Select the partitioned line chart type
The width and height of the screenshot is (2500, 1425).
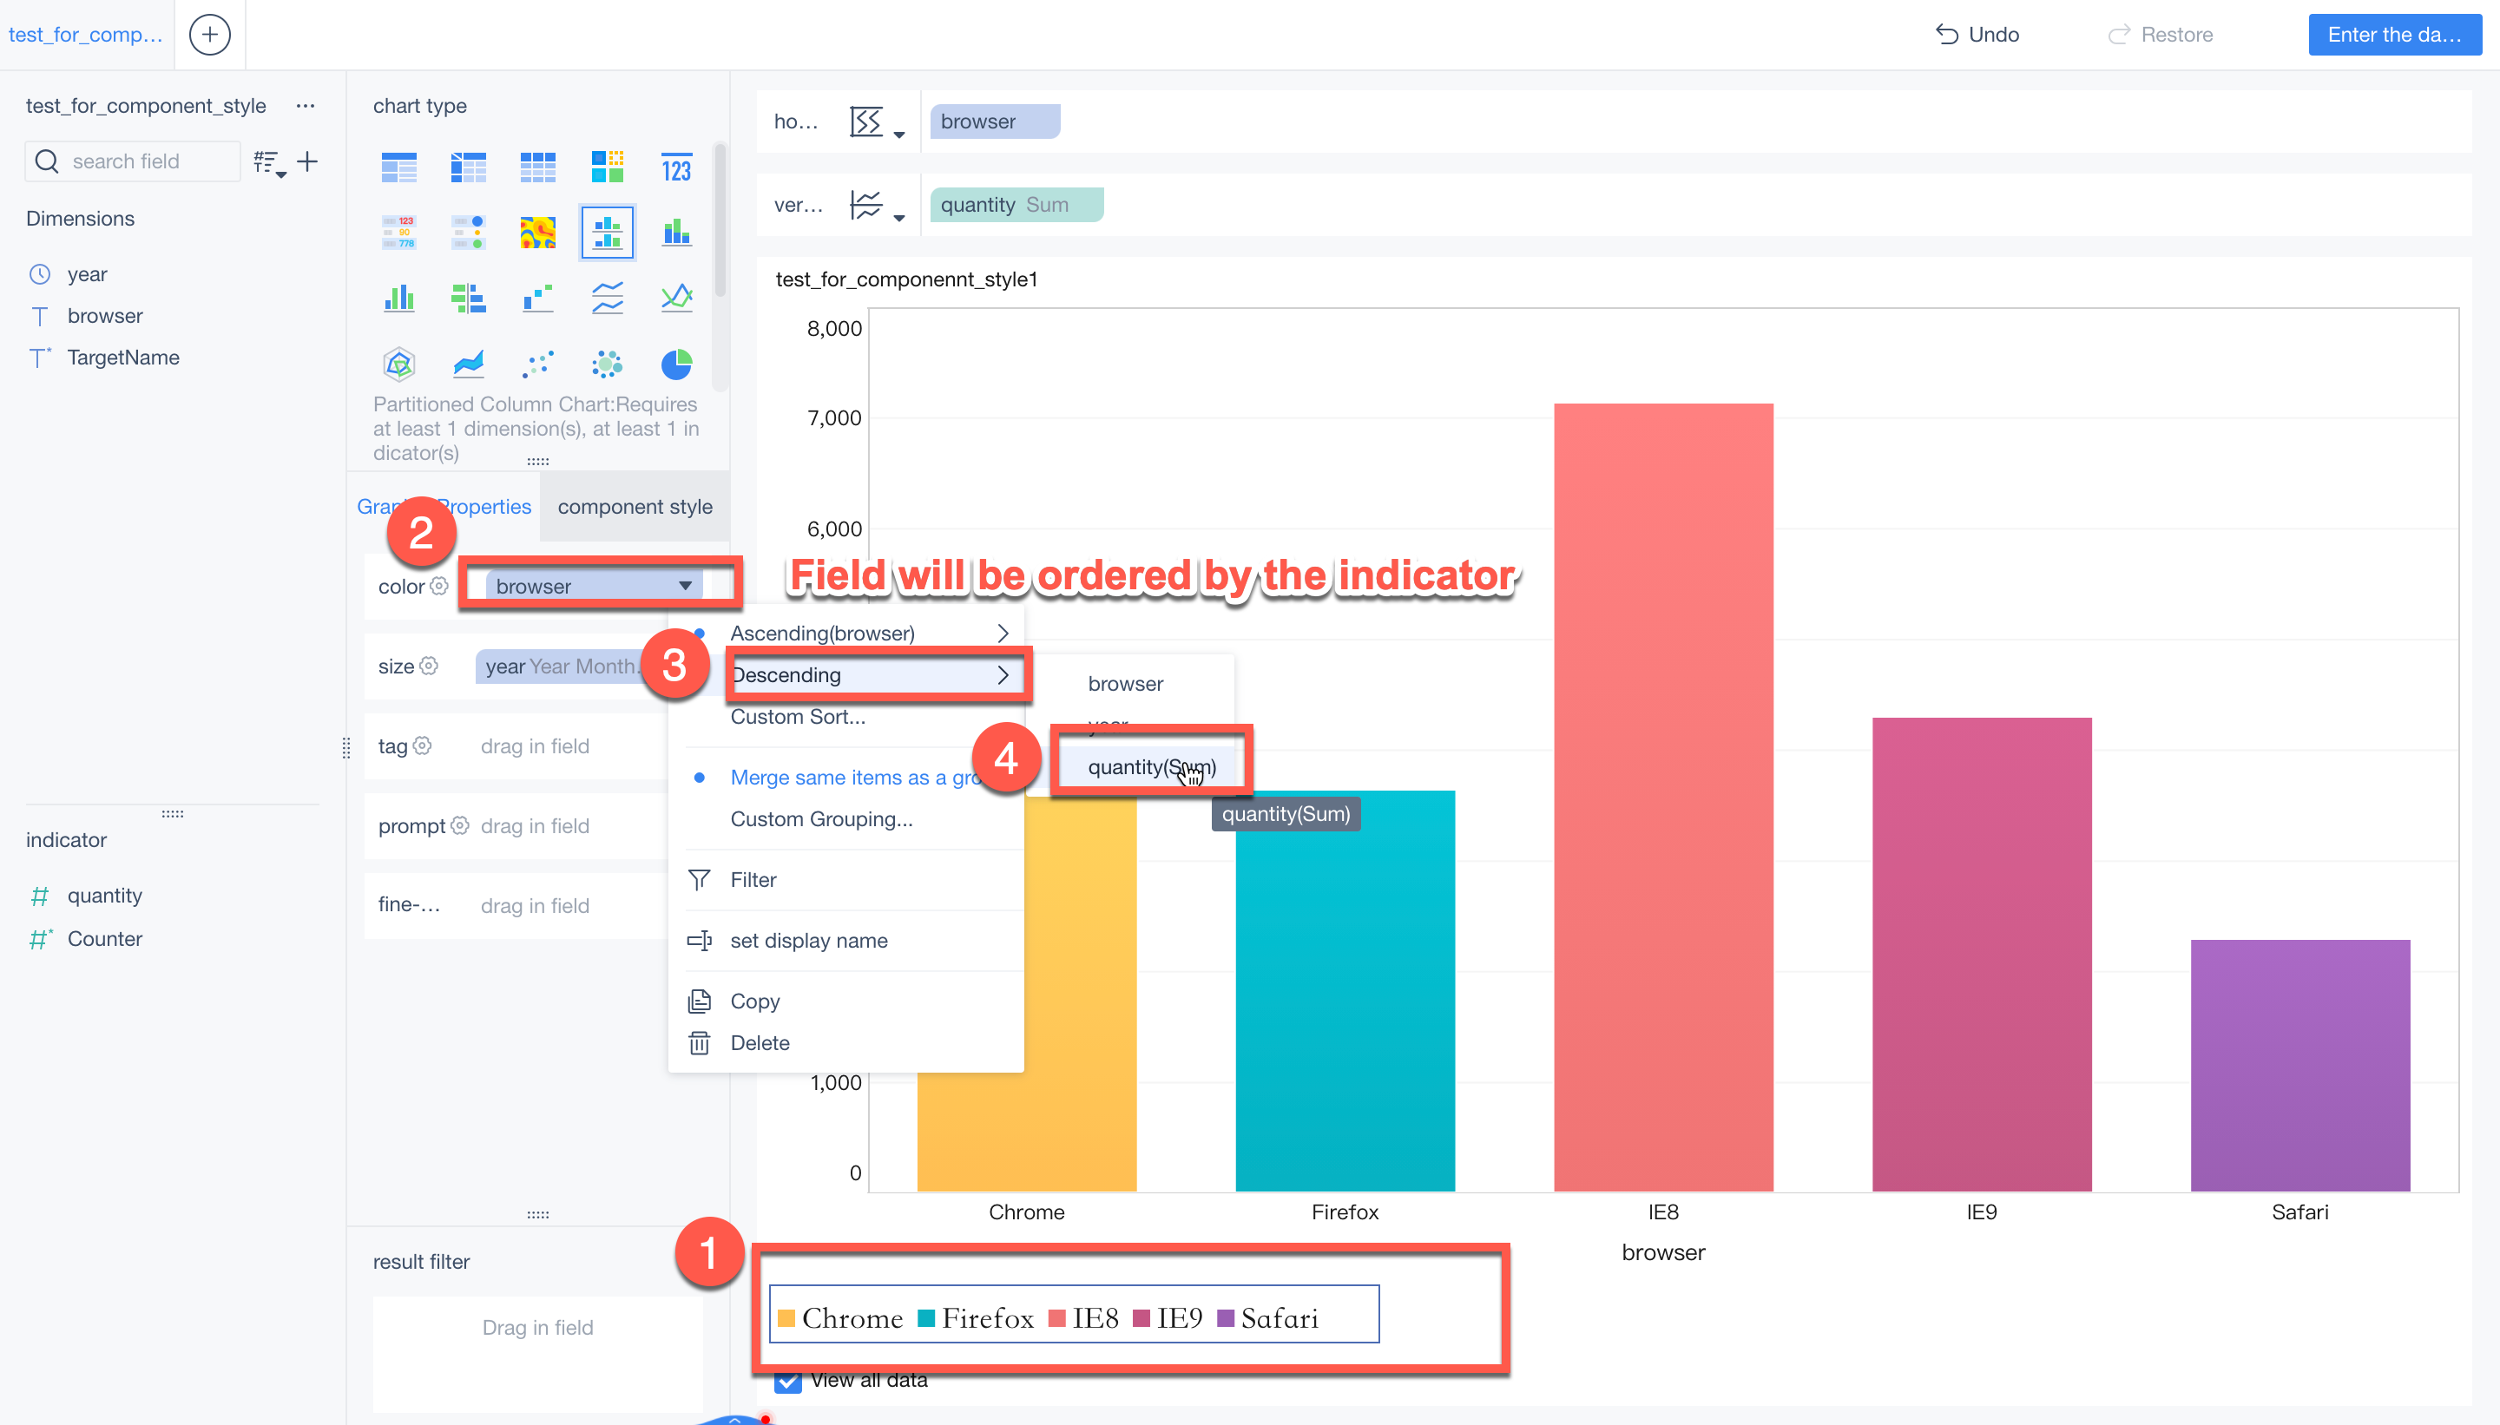click(607, 298)
